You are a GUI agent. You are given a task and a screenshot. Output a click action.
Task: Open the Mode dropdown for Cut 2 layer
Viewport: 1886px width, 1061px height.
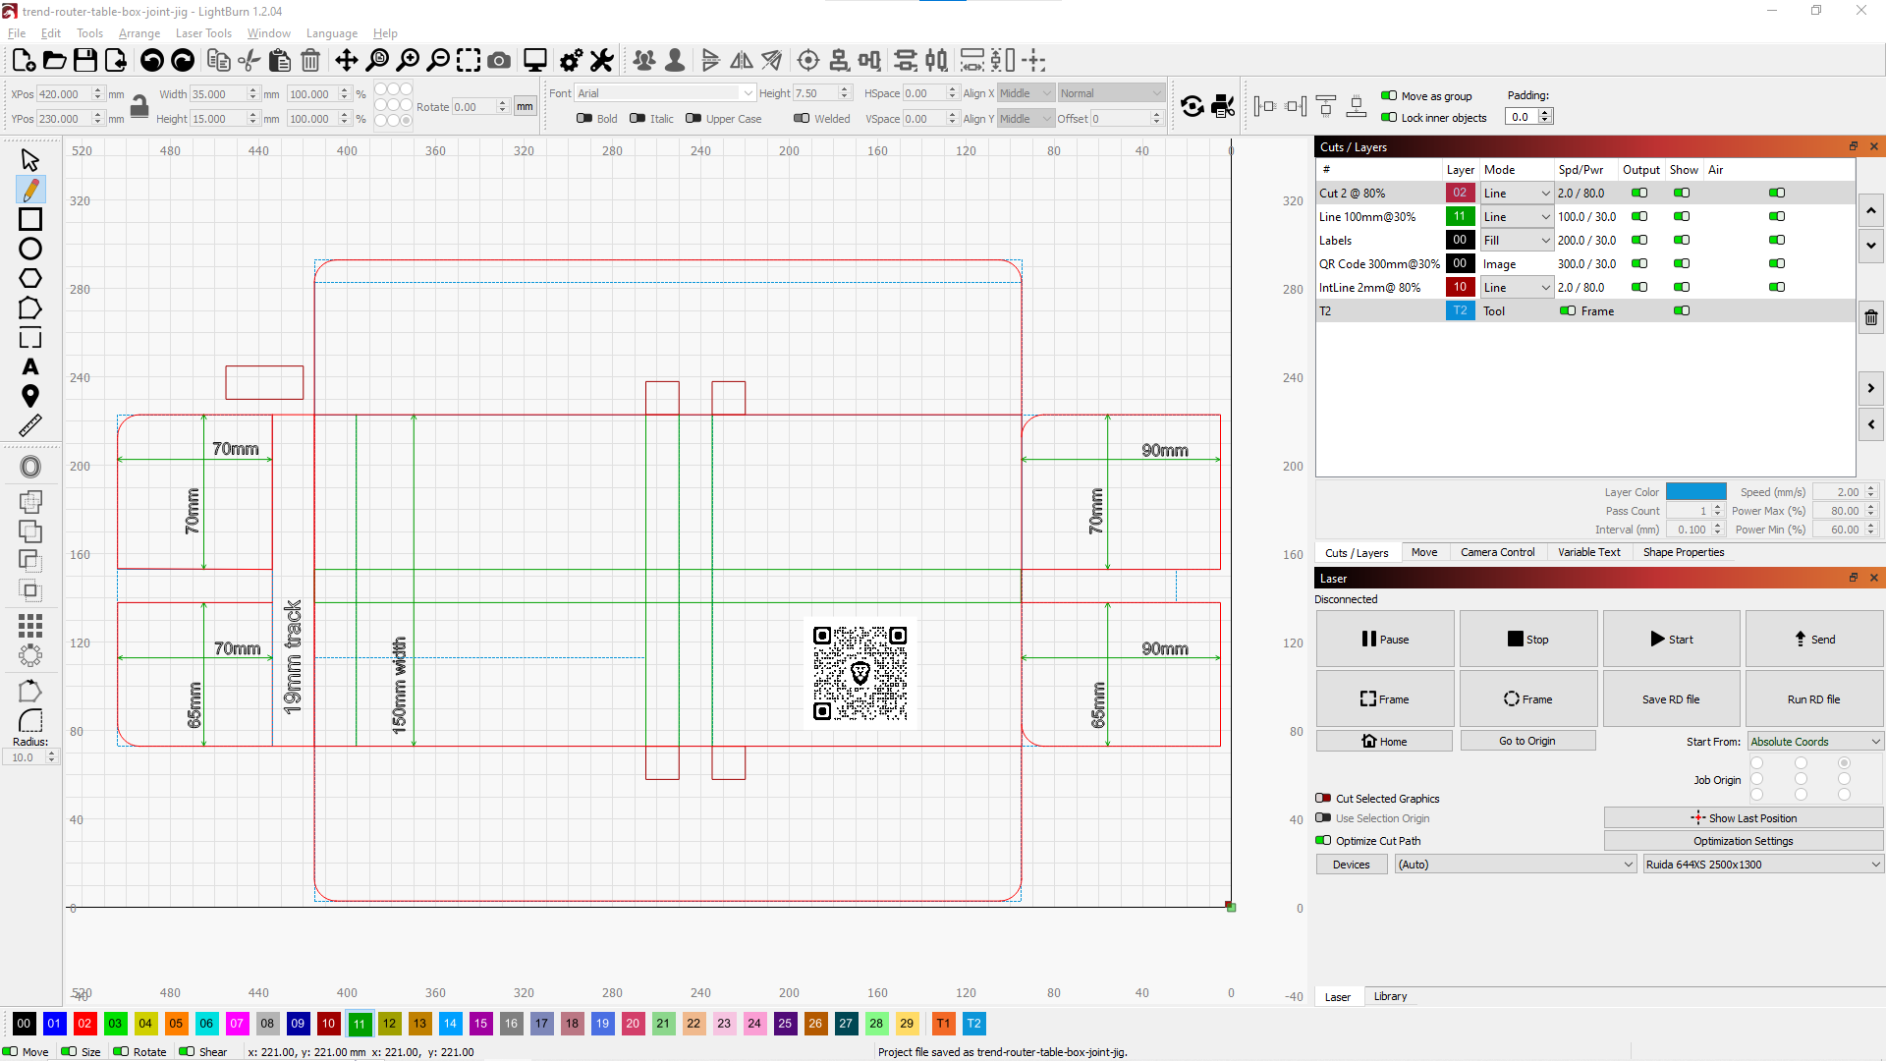coord(1516,193)
